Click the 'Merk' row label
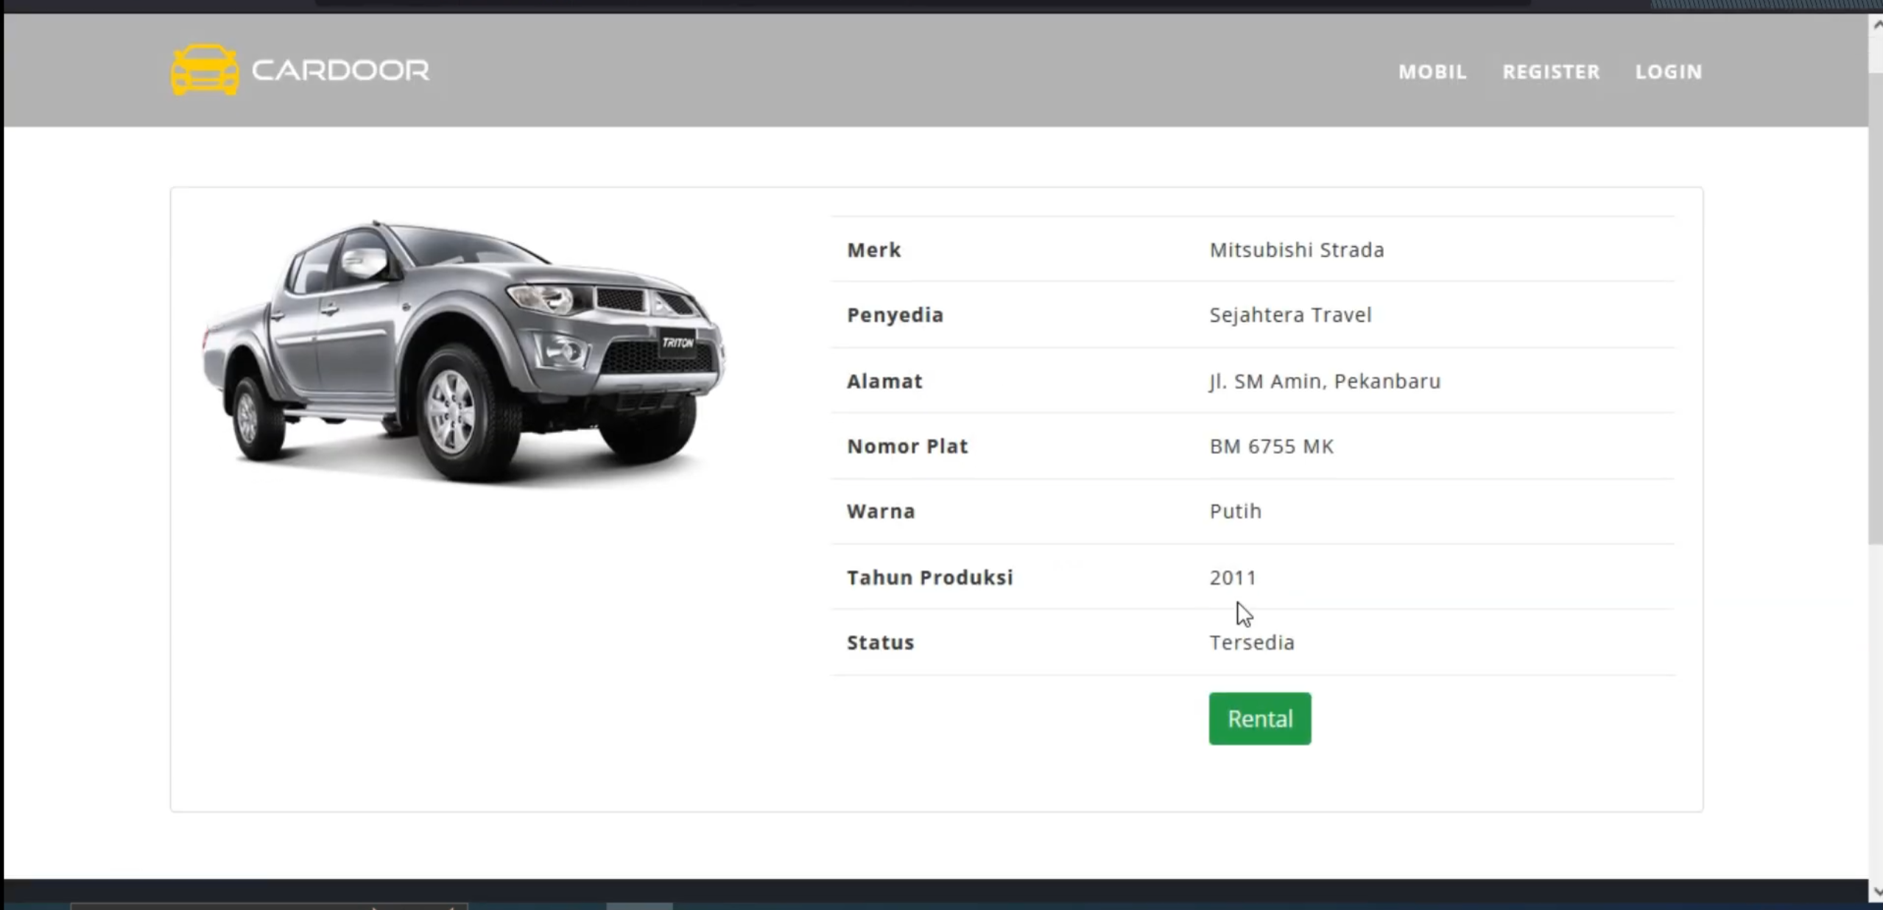Viewport: 1883px width, 910px height. 873,250
